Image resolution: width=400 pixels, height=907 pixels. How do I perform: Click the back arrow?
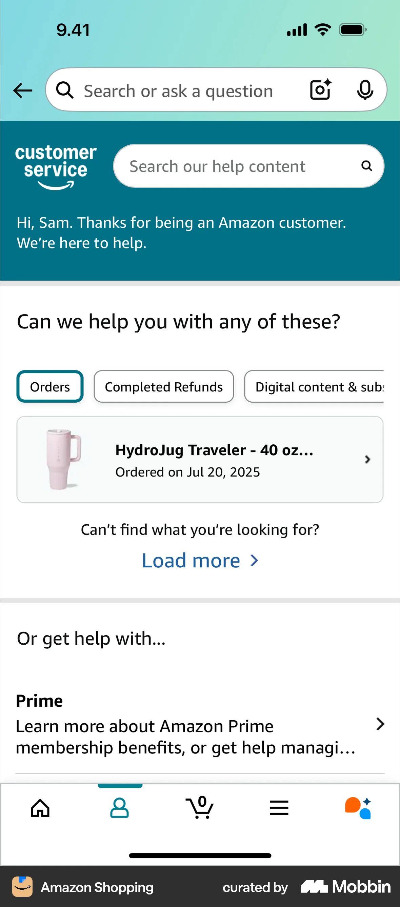tap(22, 90)
